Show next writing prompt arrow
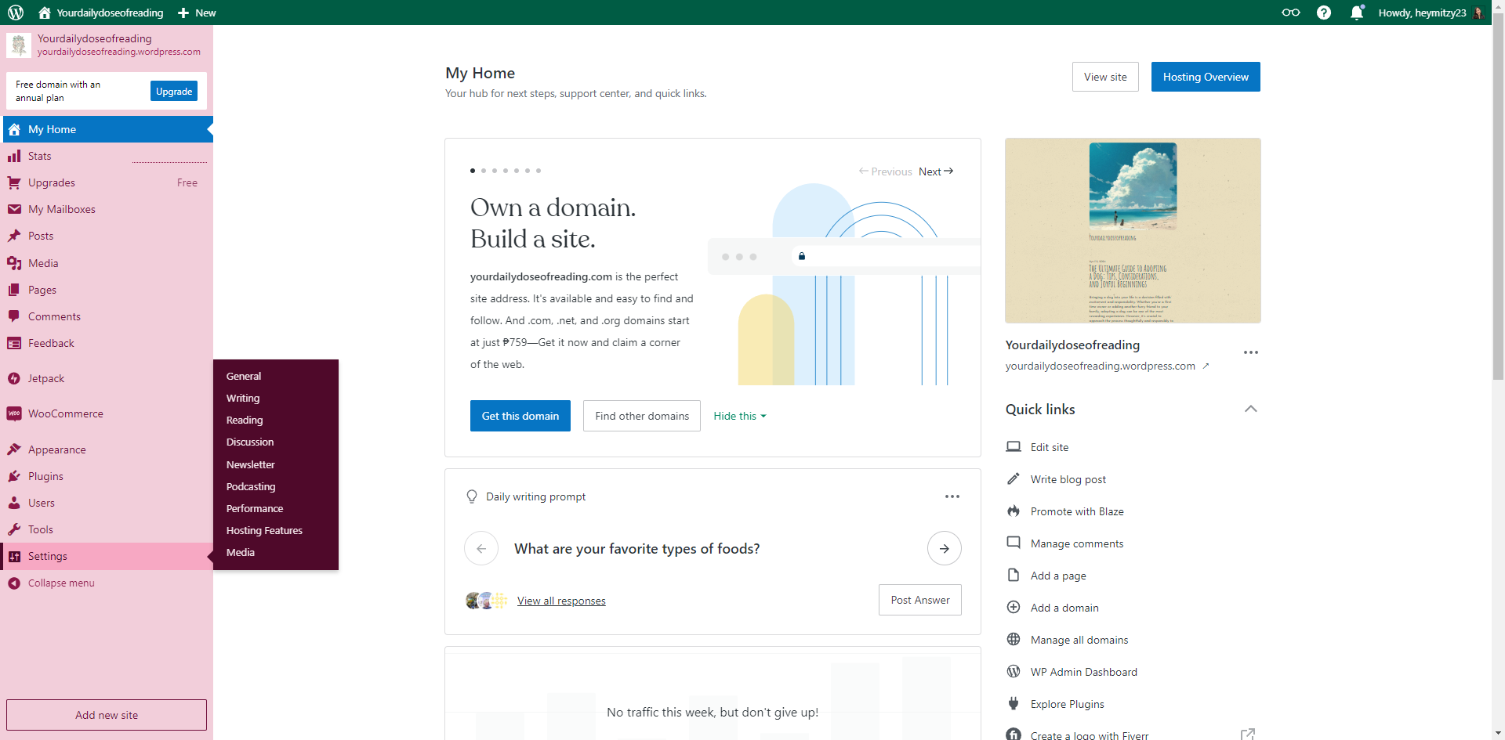Viewport: 1505px width, 740px height. [x=945, y=548]
